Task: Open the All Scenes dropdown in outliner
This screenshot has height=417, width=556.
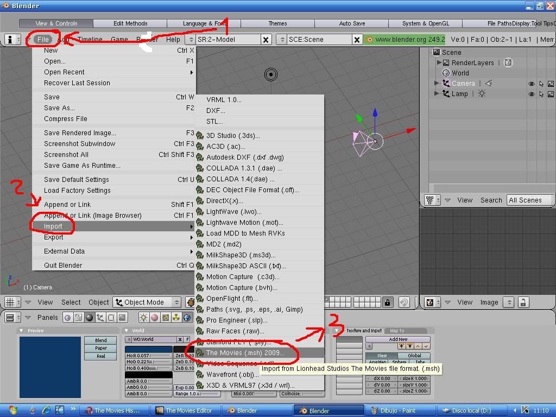Action: tap(530, 200)
